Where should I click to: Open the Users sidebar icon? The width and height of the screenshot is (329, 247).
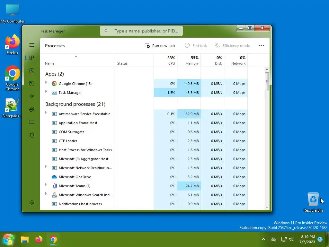[x=32, y=109]
